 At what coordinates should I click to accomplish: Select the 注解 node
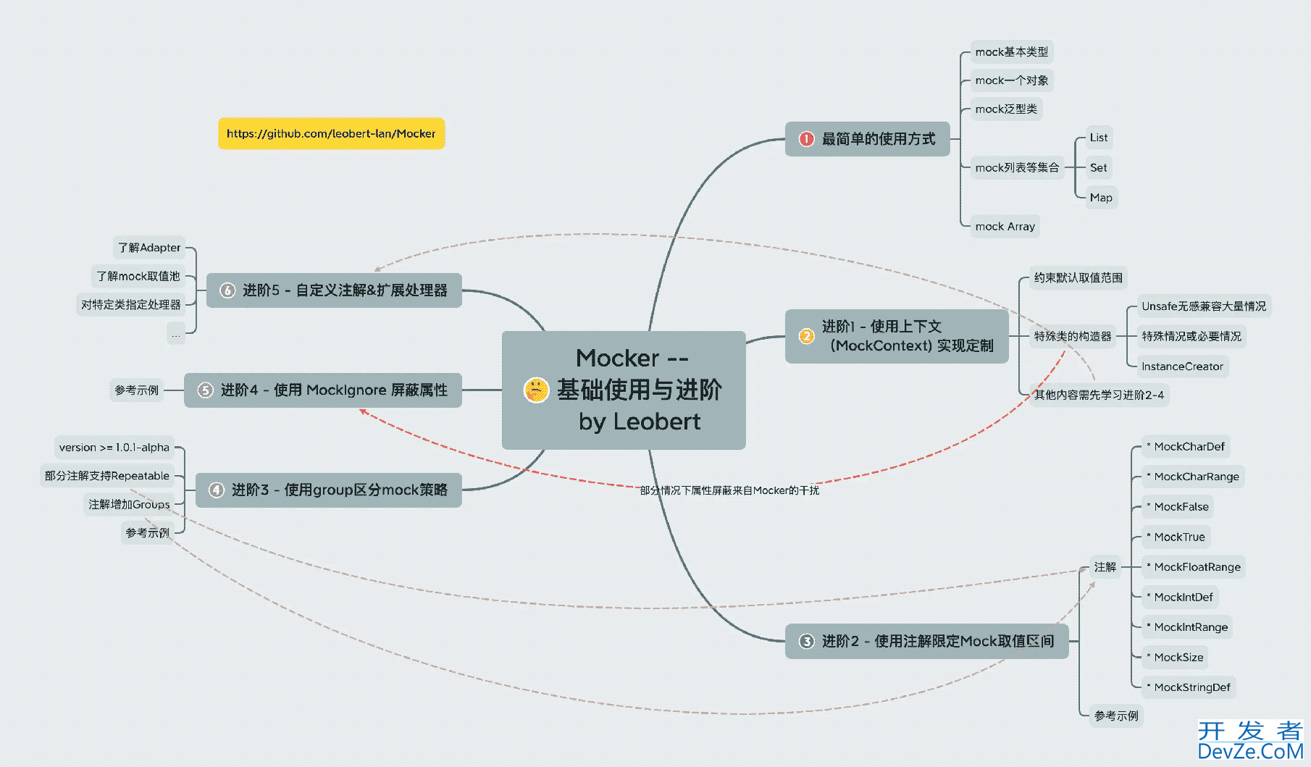(x=1105, y=567)
